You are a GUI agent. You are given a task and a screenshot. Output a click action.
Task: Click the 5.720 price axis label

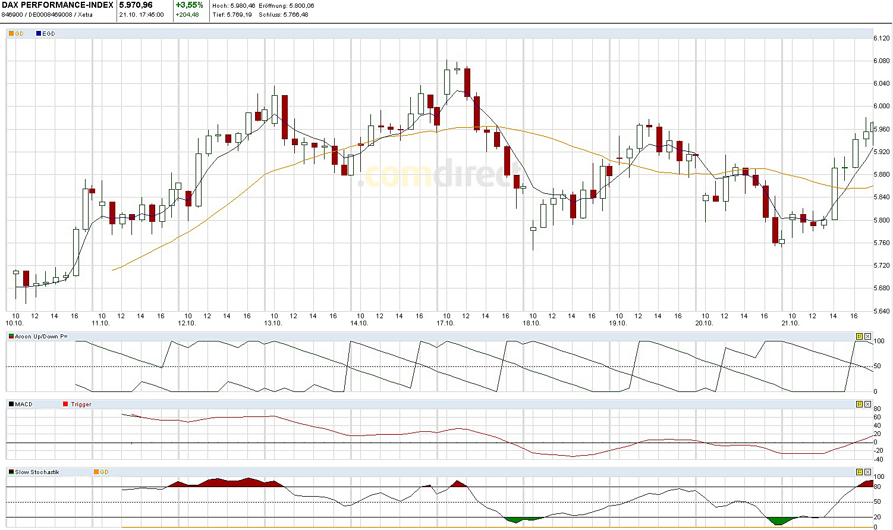click(882, 265)
